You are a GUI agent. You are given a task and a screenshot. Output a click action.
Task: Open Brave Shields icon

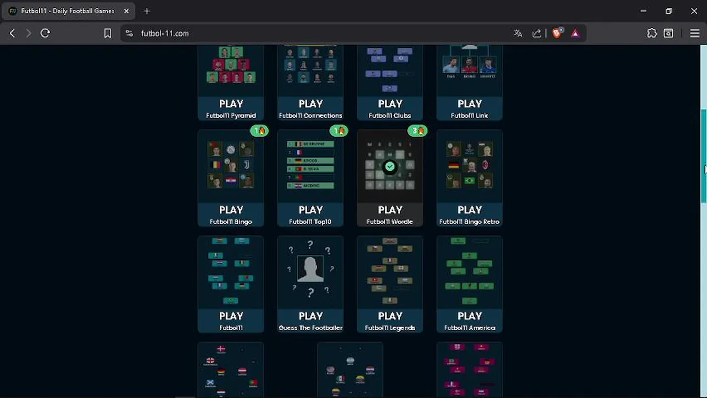click(557, 33)
